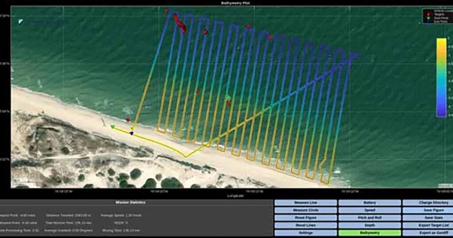The image size is (453, 238).
Task: Save the current figure
Action: coord(427,210)
